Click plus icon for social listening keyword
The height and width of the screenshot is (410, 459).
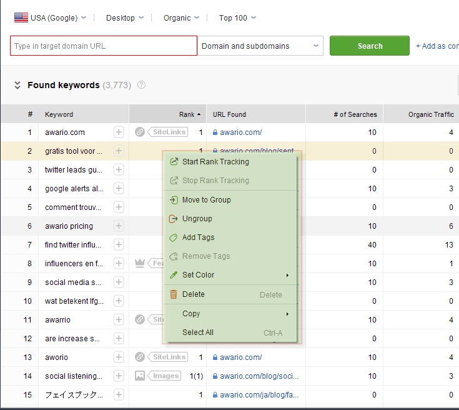click(x=119, y=376)
